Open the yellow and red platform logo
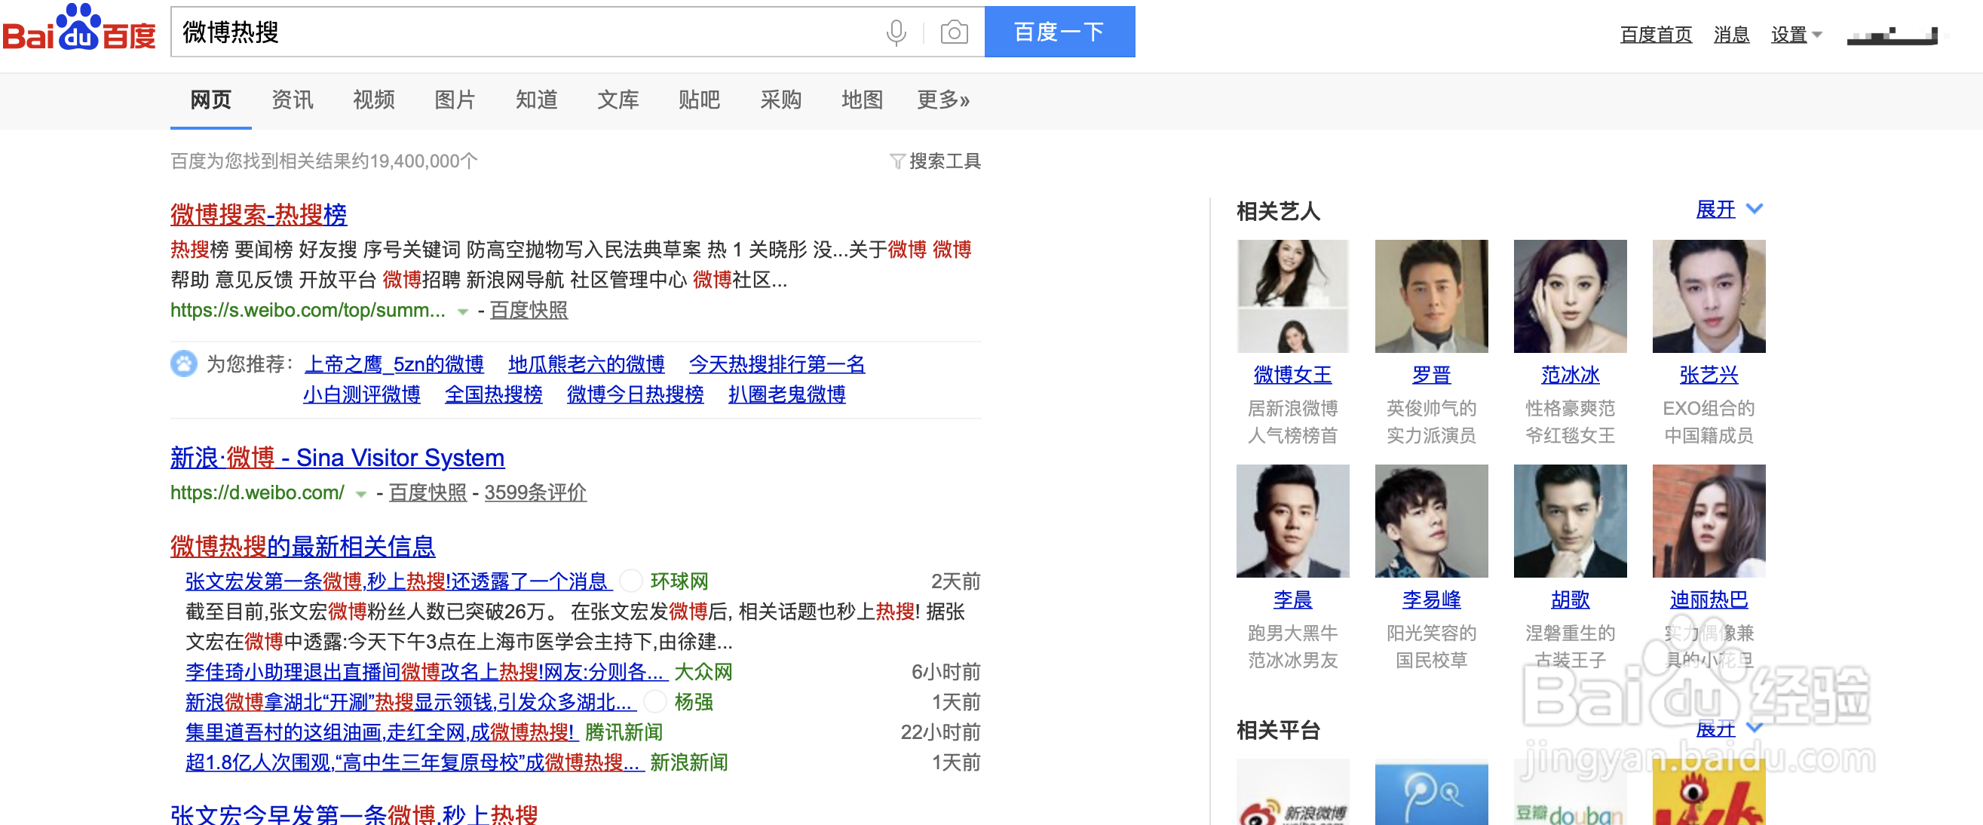Screen dimensions: 1983x825 (x=1709, y=792)
